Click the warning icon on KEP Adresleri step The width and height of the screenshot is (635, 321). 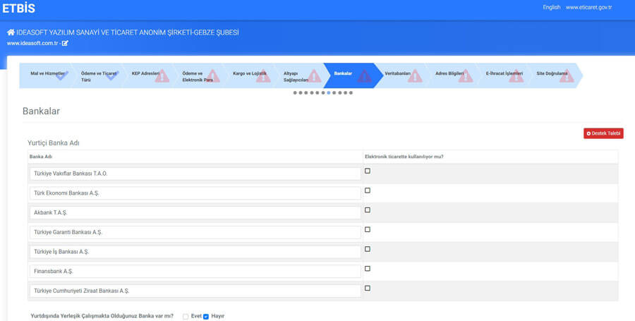(x=162, y=75)
